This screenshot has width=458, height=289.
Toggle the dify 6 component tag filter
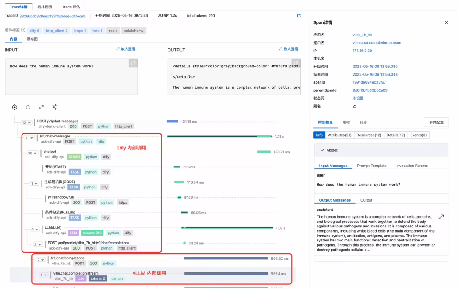[35, 31]
